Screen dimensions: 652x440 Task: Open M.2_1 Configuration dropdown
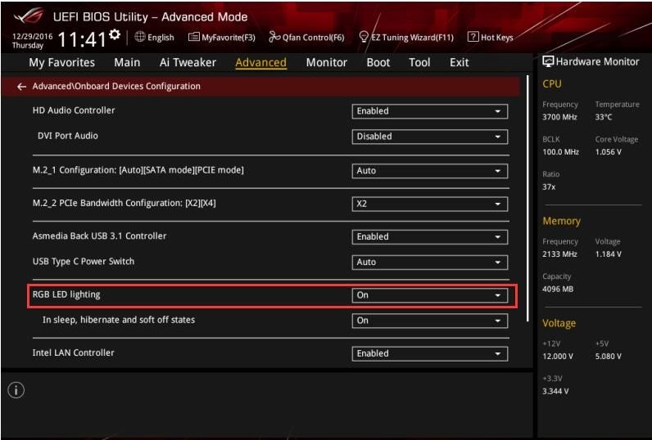point(429,171)
